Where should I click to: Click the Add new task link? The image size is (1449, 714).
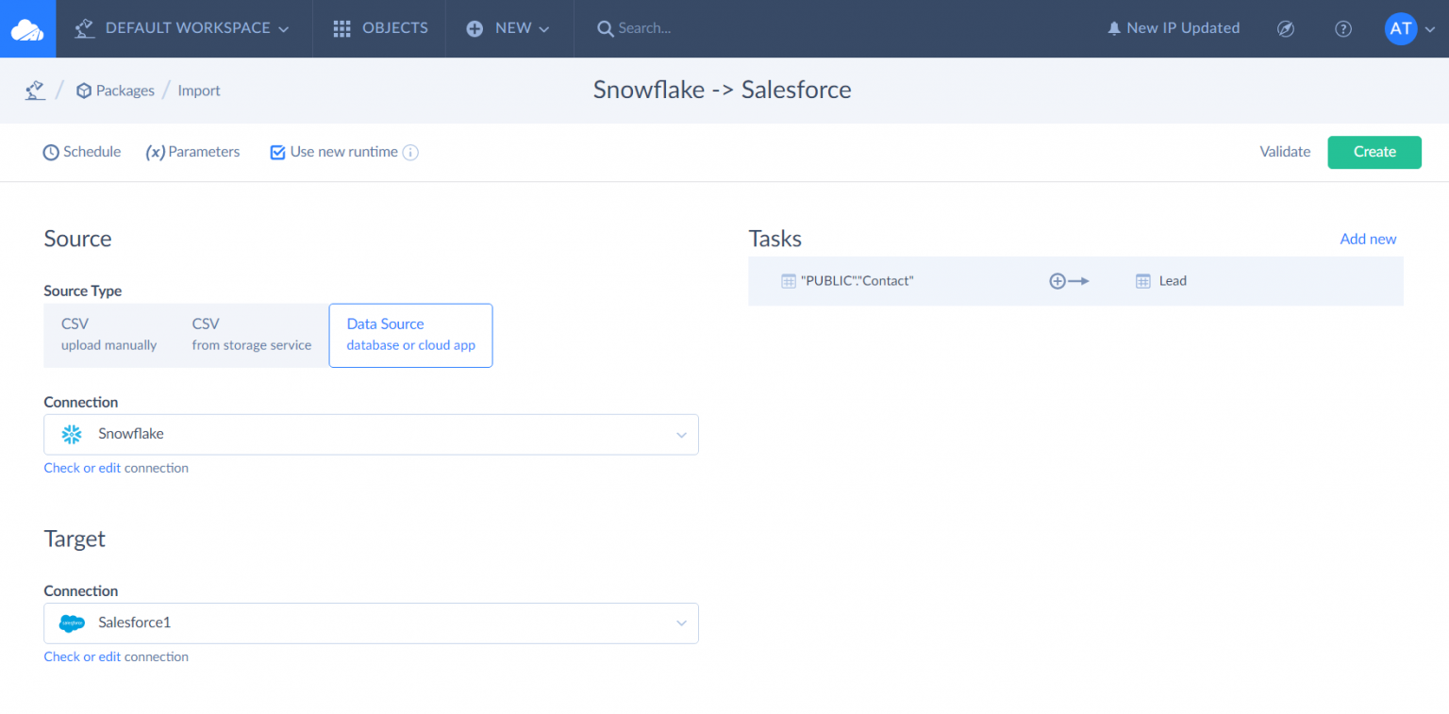1367,239
